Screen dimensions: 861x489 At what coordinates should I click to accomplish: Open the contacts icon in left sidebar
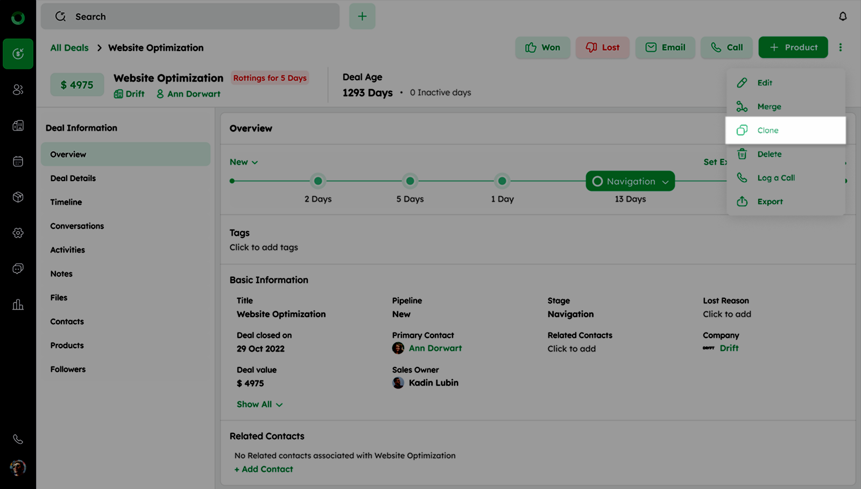[18, 90]
